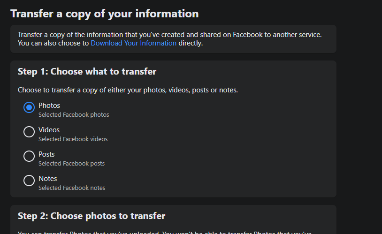The image size is (382, 234).
Task: Click the "Choose to transfer a copy" instruction text
Action: (128, 90)
